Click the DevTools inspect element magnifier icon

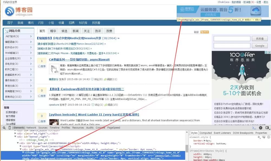tap(4, 128)
